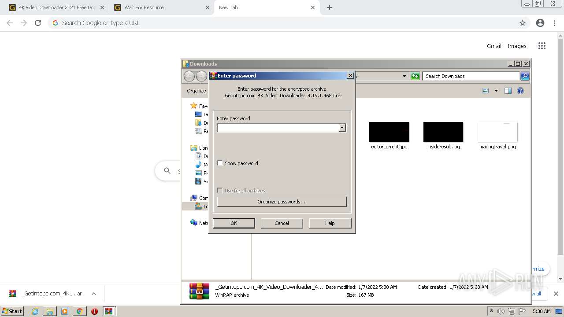Click the Explorer help question mark icon
Viewport: 564px width, 317px height.
point(520,91)
